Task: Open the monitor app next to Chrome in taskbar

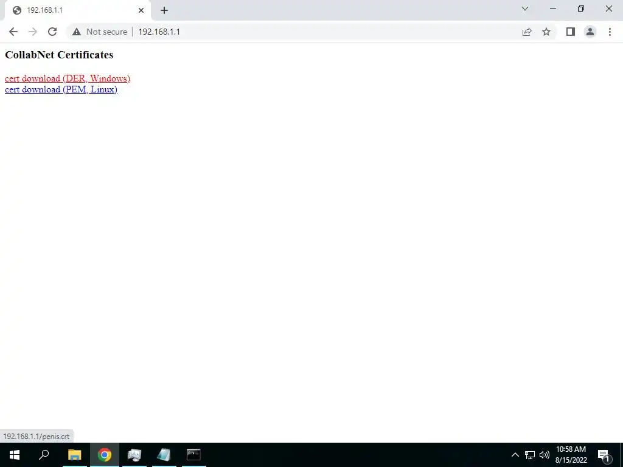Action: [134, 455]
